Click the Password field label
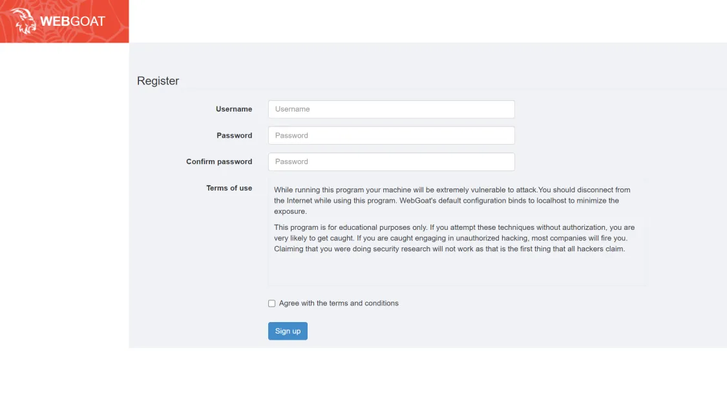This screenshot has height=399, width=727. tap(235, 136)
